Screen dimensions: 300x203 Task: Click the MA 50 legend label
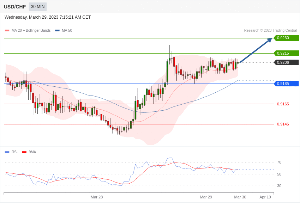pos(67,30)
